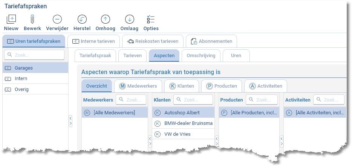
Task: Select Overig in the tariff list
Action: (x=21, y=90)
